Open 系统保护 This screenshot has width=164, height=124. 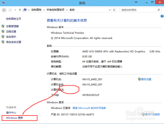coord(11,37)
